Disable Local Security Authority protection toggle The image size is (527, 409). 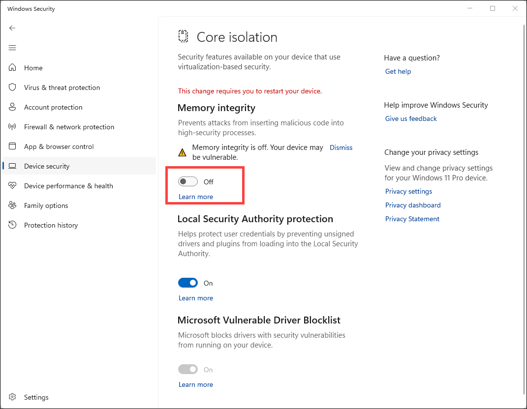click(x=188, y=283)
